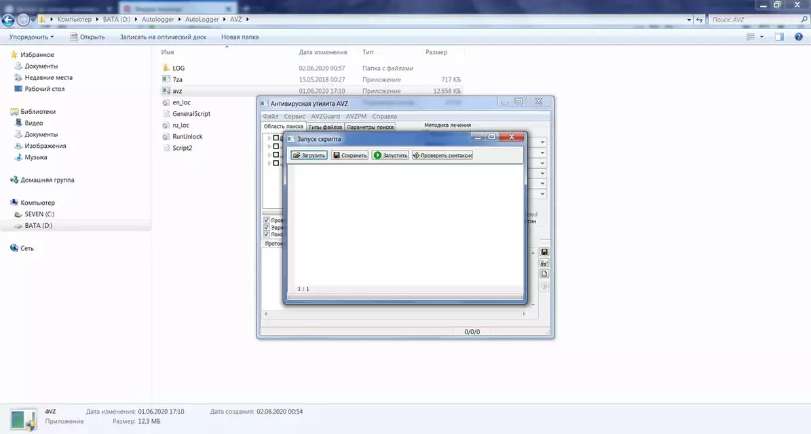This screenshot has height=434, width=811.
Task: Click AVZ save protocol floppy icon
Action: pos(544,252)
